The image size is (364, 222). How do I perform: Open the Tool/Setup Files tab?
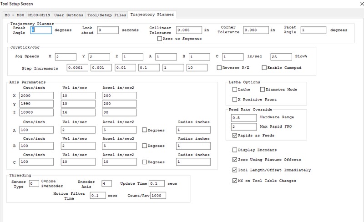coord(107,15)
